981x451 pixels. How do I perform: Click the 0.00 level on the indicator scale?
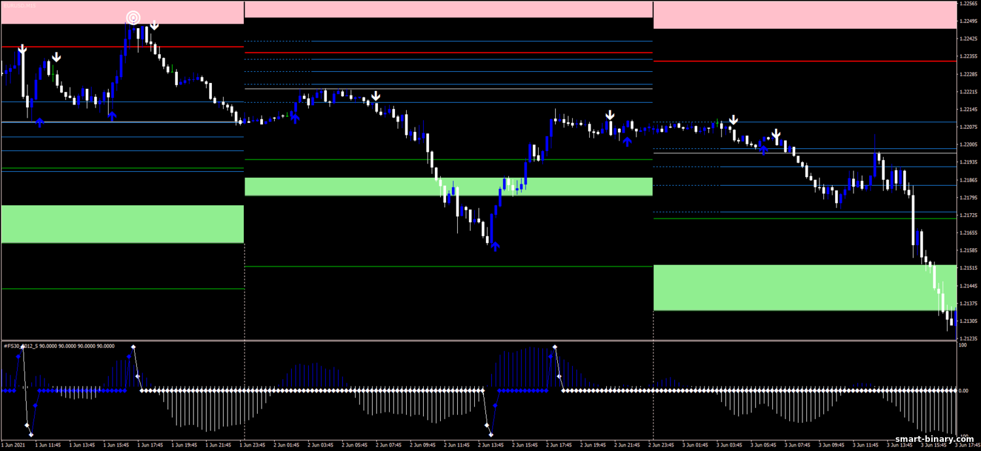(964, 391)
